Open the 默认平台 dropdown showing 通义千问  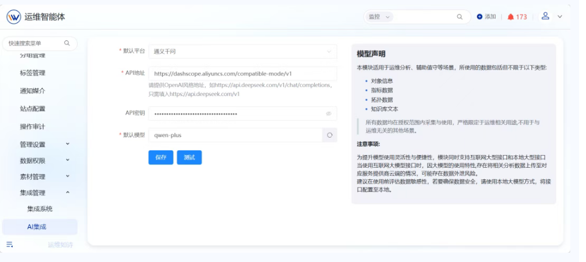tap(242, 51)
